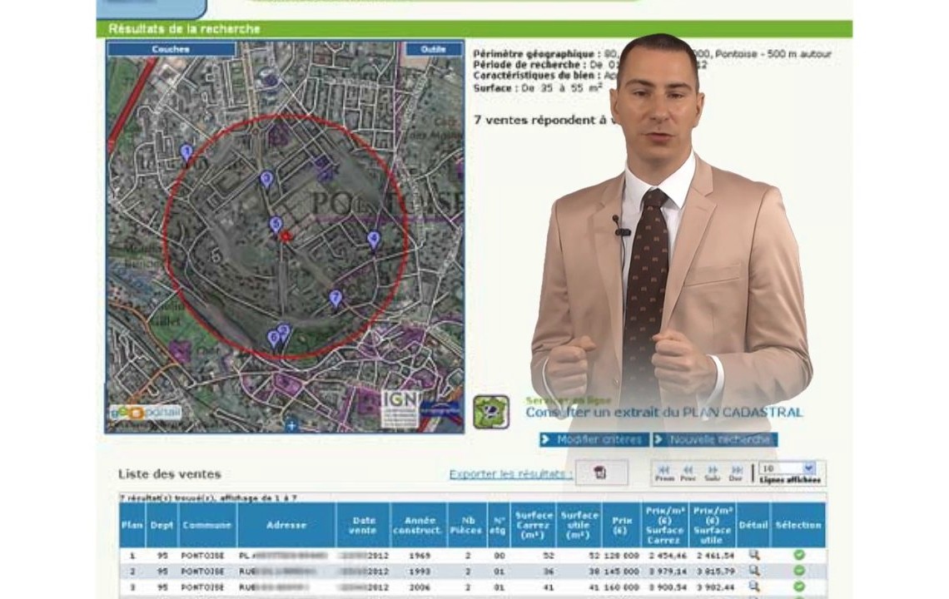Open the PLAN CADASTRAL extract link
The height and width of the screenshot is (599, 949).
pyautogui.click(x=664, y=413)
